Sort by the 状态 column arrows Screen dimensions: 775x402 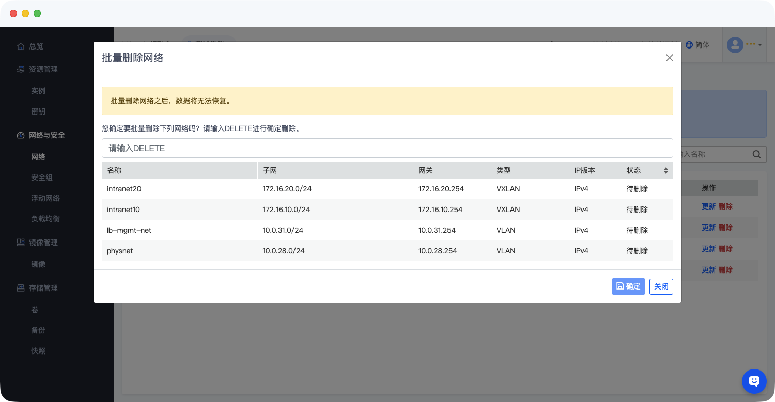pyautogui.click(x=665, y=170)
